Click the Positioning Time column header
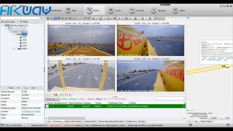The image size is (233, 131). pos(118,103)
